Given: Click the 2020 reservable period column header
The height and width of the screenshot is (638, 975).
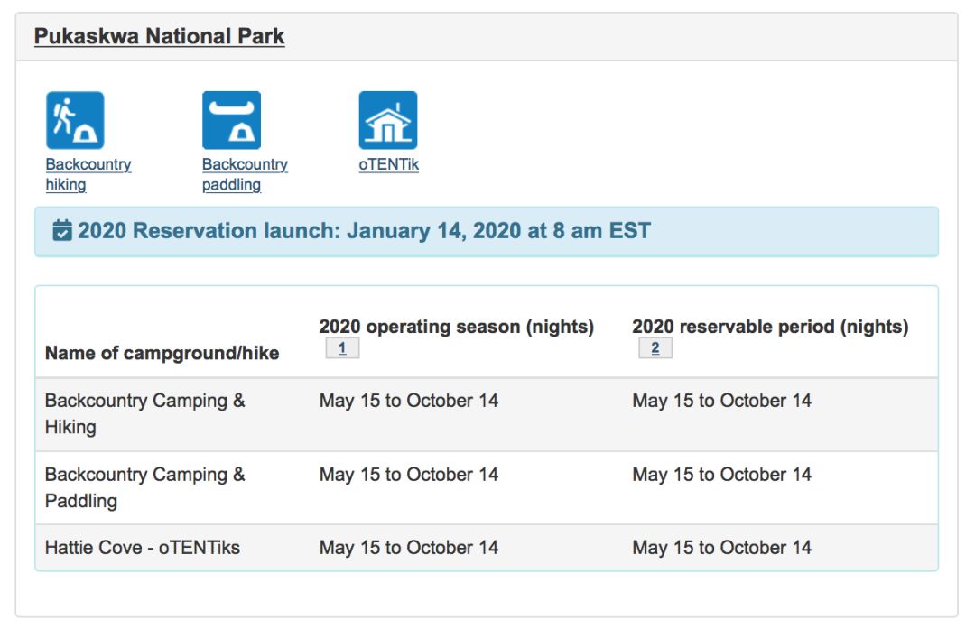Looking at the screenshot, I should pyautogui.click(x=770, y=327).
